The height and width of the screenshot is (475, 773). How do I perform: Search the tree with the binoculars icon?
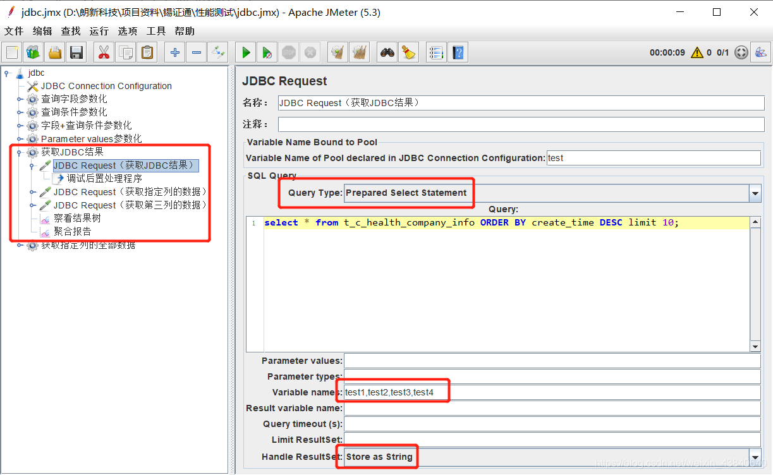click(387, 52)
